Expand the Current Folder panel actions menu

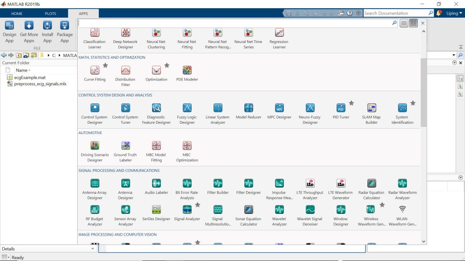click(455, 63)
